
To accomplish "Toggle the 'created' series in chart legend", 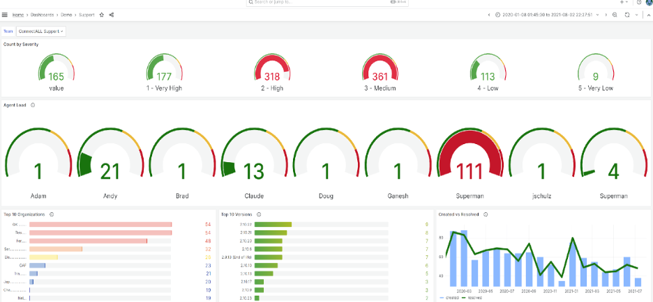I will (449, 297).
